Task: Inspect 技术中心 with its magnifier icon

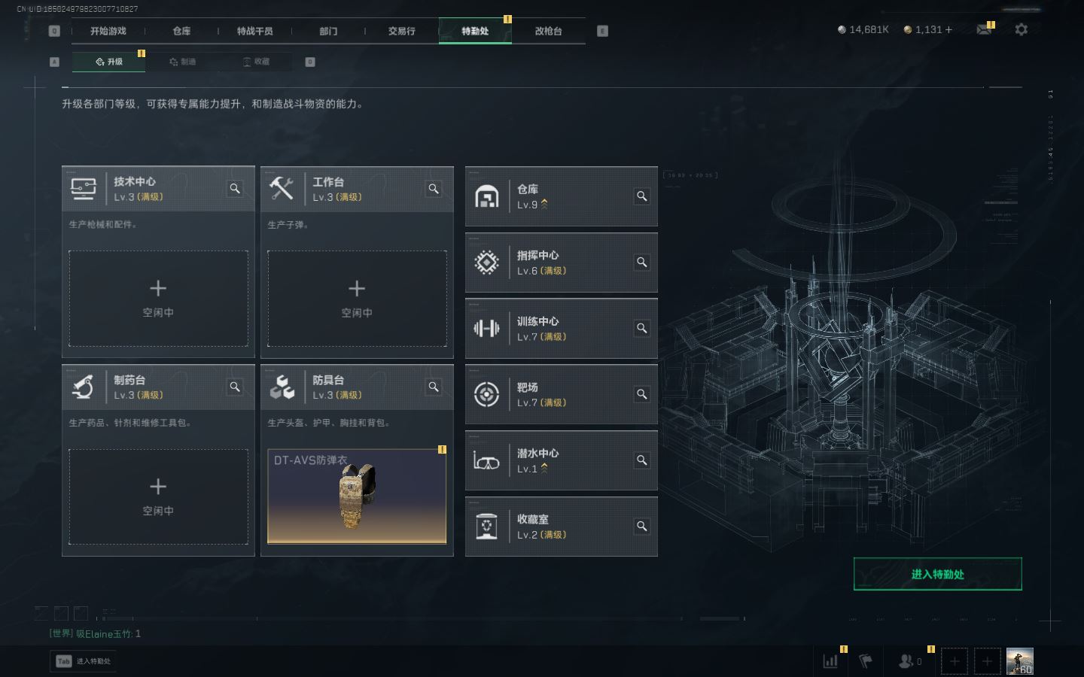Action: 235,189
